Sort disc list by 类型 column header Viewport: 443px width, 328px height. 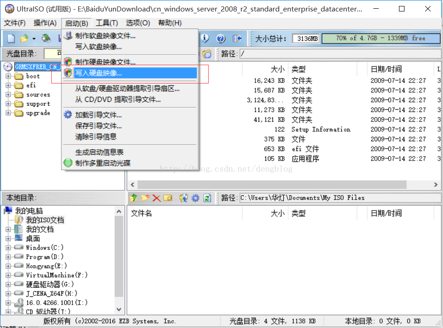[x=299, y=69]
